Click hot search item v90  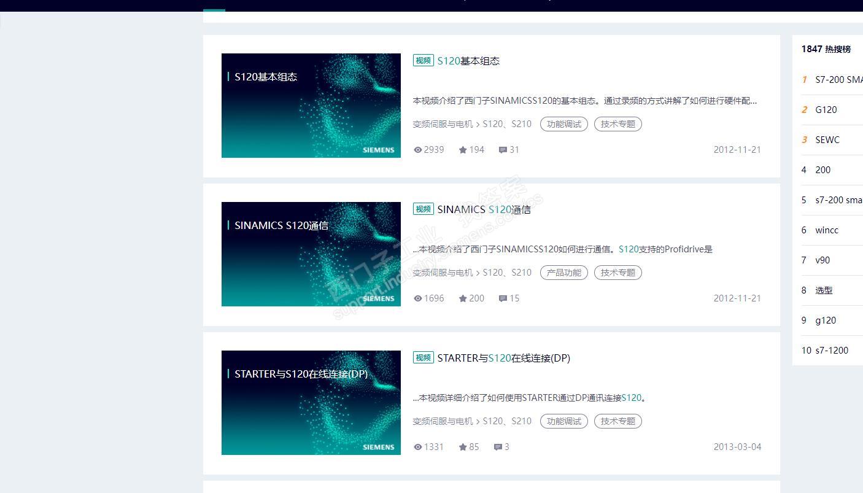tap(822, 260)
